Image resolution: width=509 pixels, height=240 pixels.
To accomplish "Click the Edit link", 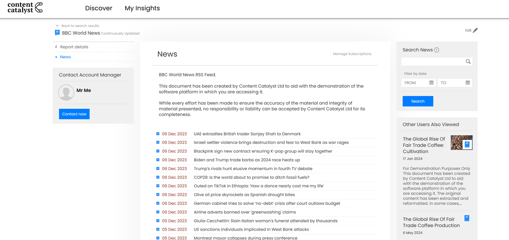I will (469, 30).
